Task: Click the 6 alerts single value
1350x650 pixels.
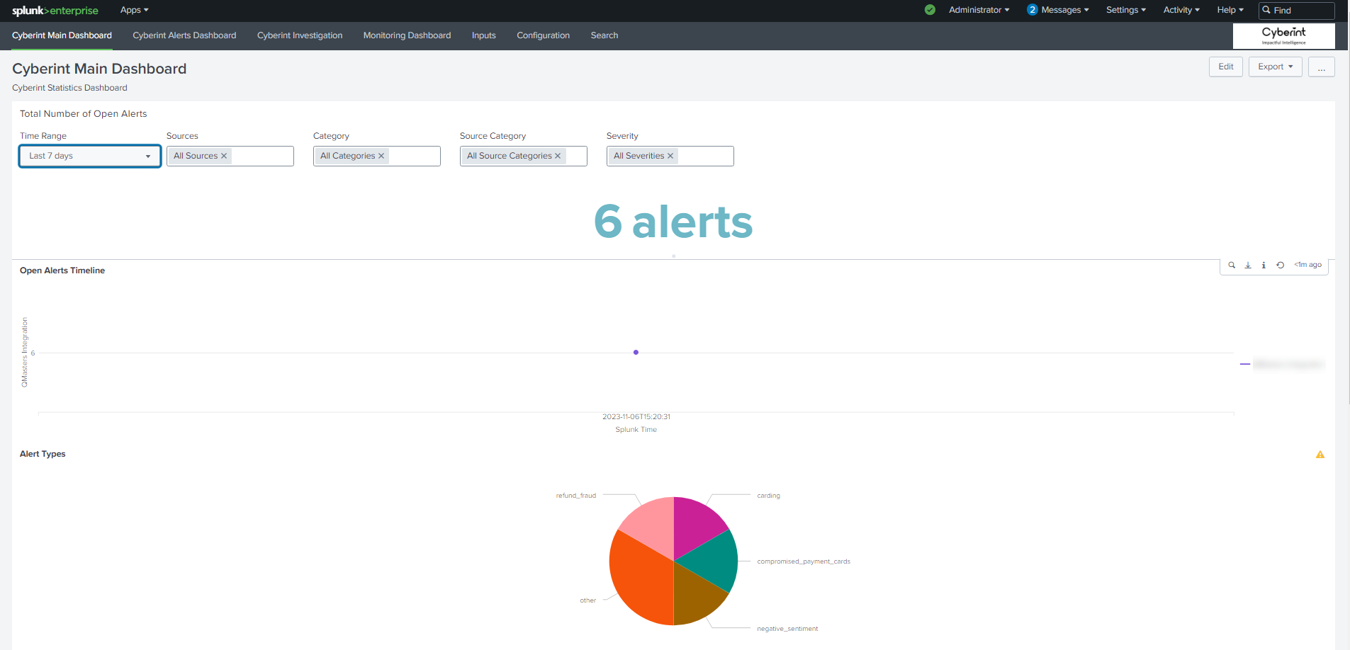Action: pyautogui.click(x=673, y=222)
